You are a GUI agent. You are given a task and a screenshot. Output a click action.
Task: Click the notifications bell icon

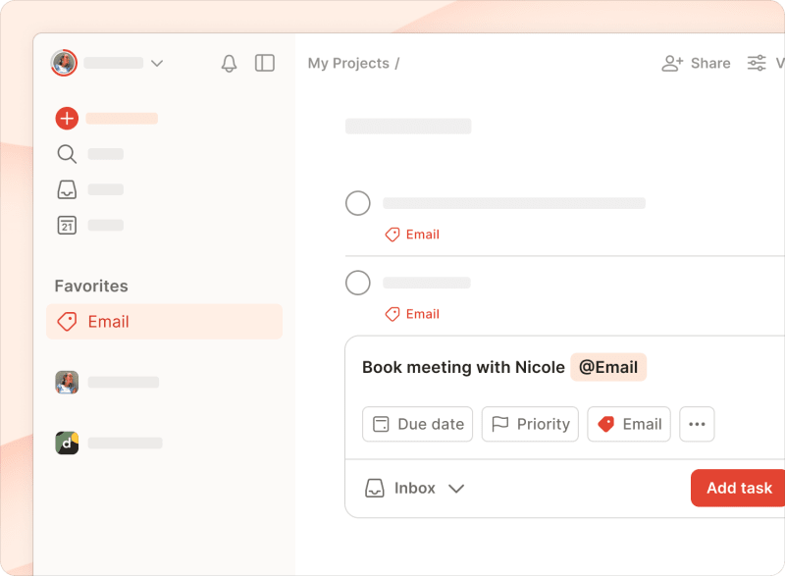point(228,63)
